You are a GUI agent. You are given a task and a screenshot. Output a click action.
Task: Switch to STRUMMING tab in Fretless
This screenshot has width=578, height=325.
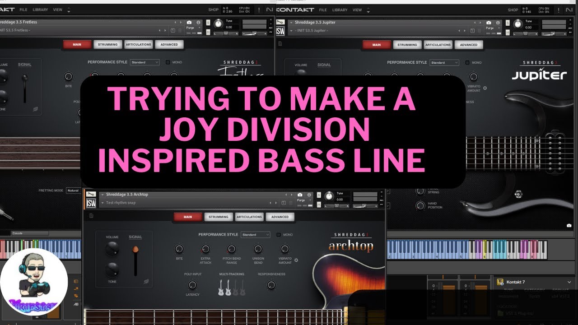[108, 44]
